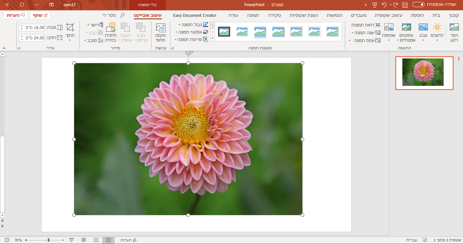Click Fit Slide to Window icon

click(x=7, y=240)
